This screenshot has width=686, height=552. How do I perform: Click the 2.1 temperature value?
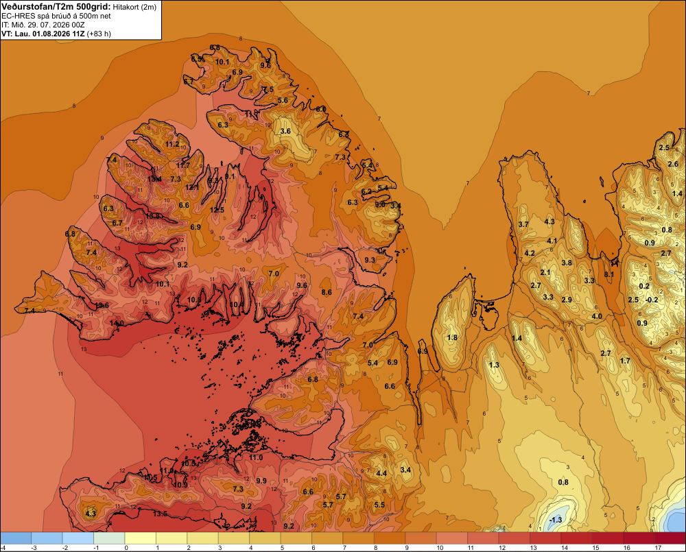click(x=545, y=272)
